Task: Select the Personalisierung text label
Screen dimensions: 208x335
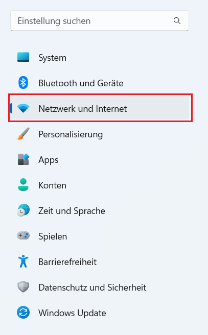Action: 71,134
